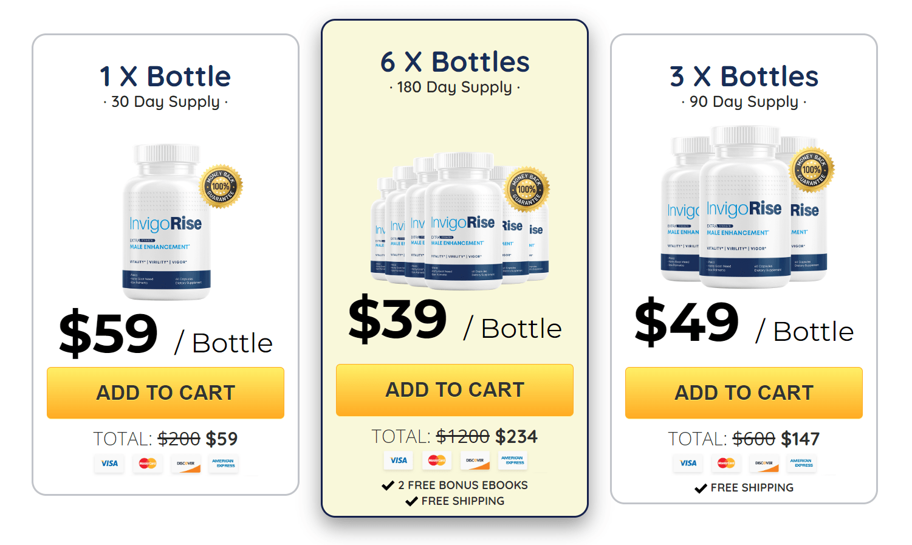The height and width of the screenshot is (545, 912).
Task: Click the Visa icon under 3 X Bottles
Action: 688,464
